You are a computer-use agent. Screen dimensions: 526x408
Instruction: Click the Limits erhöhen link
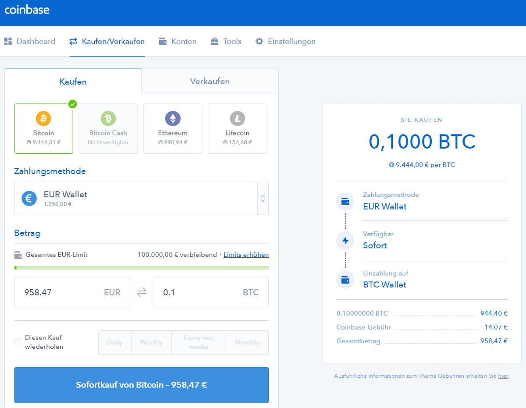coord(246,255)
